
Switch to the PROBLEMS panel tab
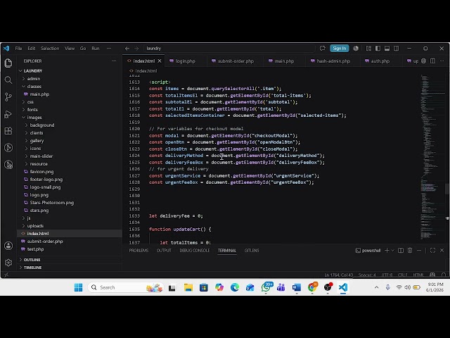coord(139,251)
